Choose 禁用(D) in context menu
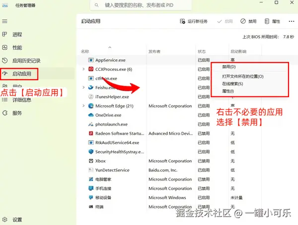The height and width of the screenshot is (225, 298). pos(229,67)
